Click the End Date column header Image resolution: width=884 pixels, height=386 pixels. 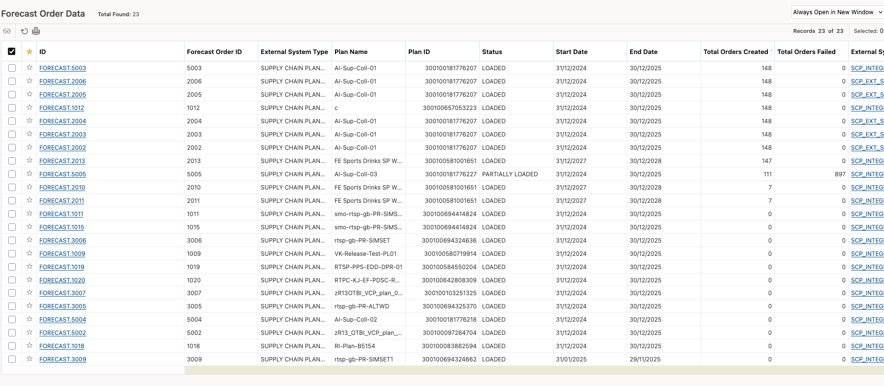click(643, 52)
